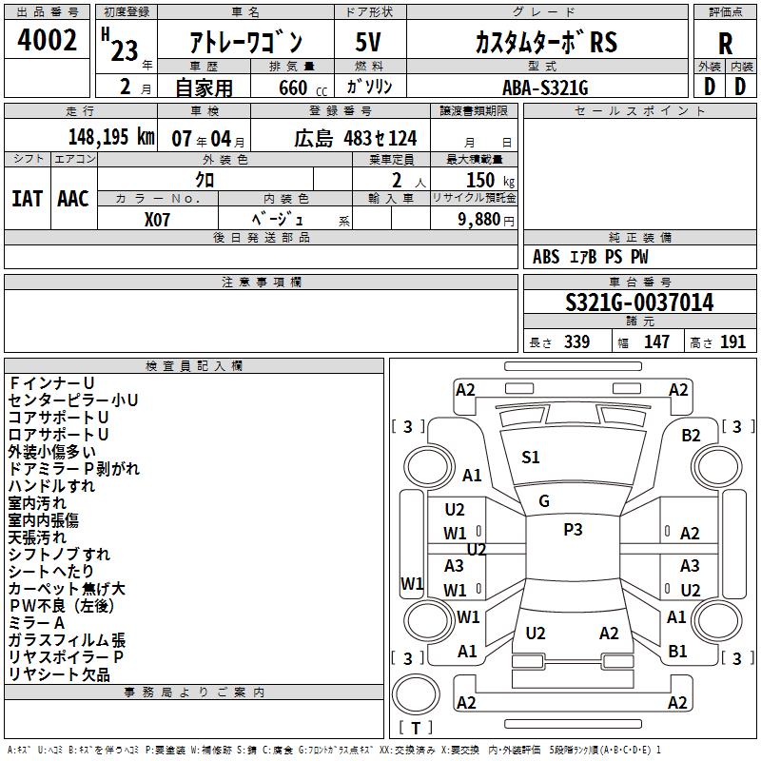Select the height value 191
The width and height of the screenshot is (761, 761).
(x=732, y=342)
